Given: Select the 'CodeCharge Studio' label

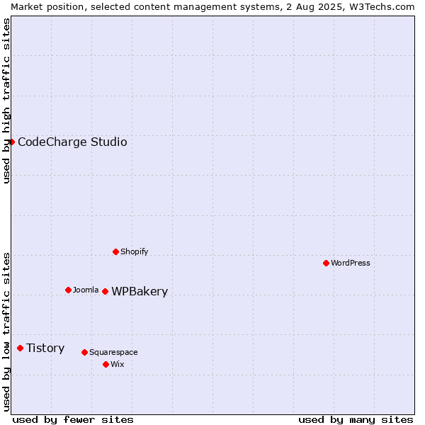Looking at the screenshot, I should click(72, 142).
